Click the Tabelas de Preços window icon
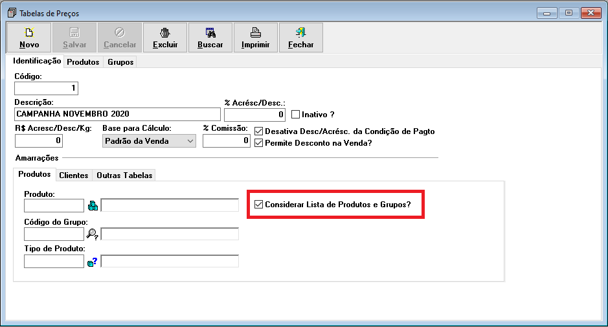 point(12,13)
